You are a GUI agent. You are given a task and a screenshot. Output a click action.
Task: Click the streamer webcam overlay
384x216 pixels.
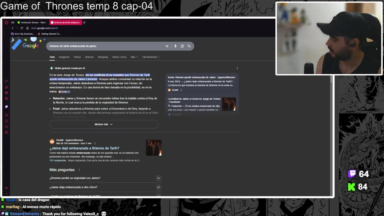[329, 38]
